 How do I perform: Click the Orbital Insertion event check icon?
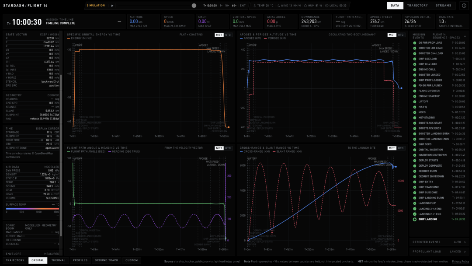(414, 150)
